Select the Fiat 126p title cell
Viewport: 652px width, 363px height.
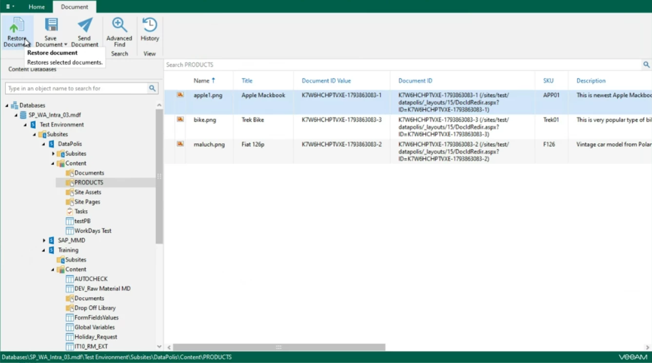point(252,144)
